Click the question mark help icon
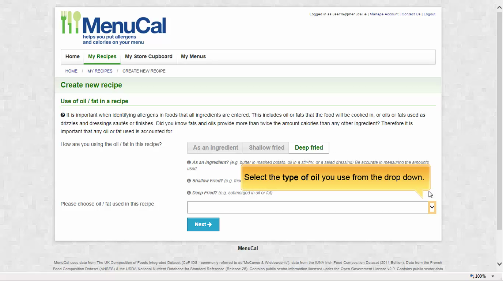The width and height of the screenshot is (503, 281). tap(63, 115)
